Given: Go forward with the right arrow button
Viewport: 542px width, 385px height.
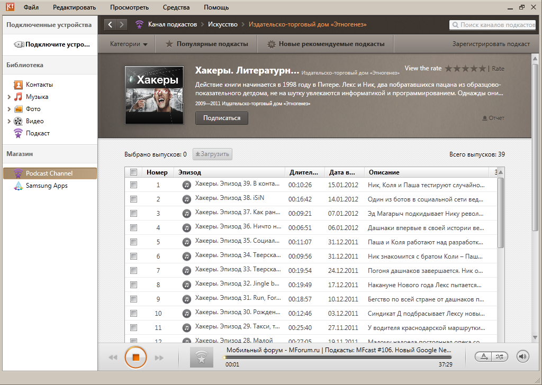Looking at the screenshot, I should point(122,24).
